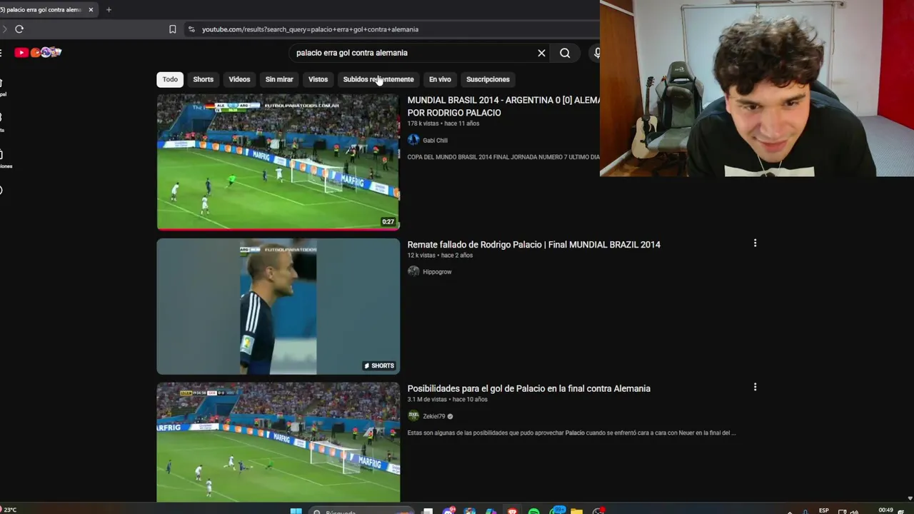914x514 pixels.
Task: Filter results by 'En vivo'
Action: [440, 79]
